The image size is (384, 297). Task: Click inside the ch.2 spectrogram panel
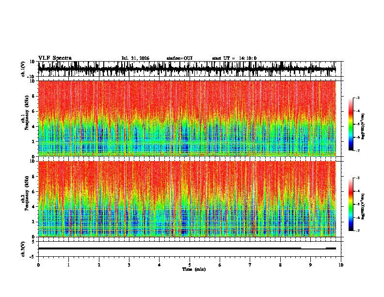(x=187, y=199)
